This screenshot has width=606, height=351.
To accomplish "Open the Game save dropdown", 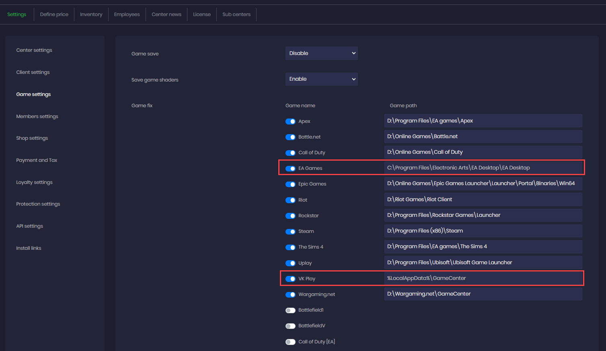I will coord(322,53).
